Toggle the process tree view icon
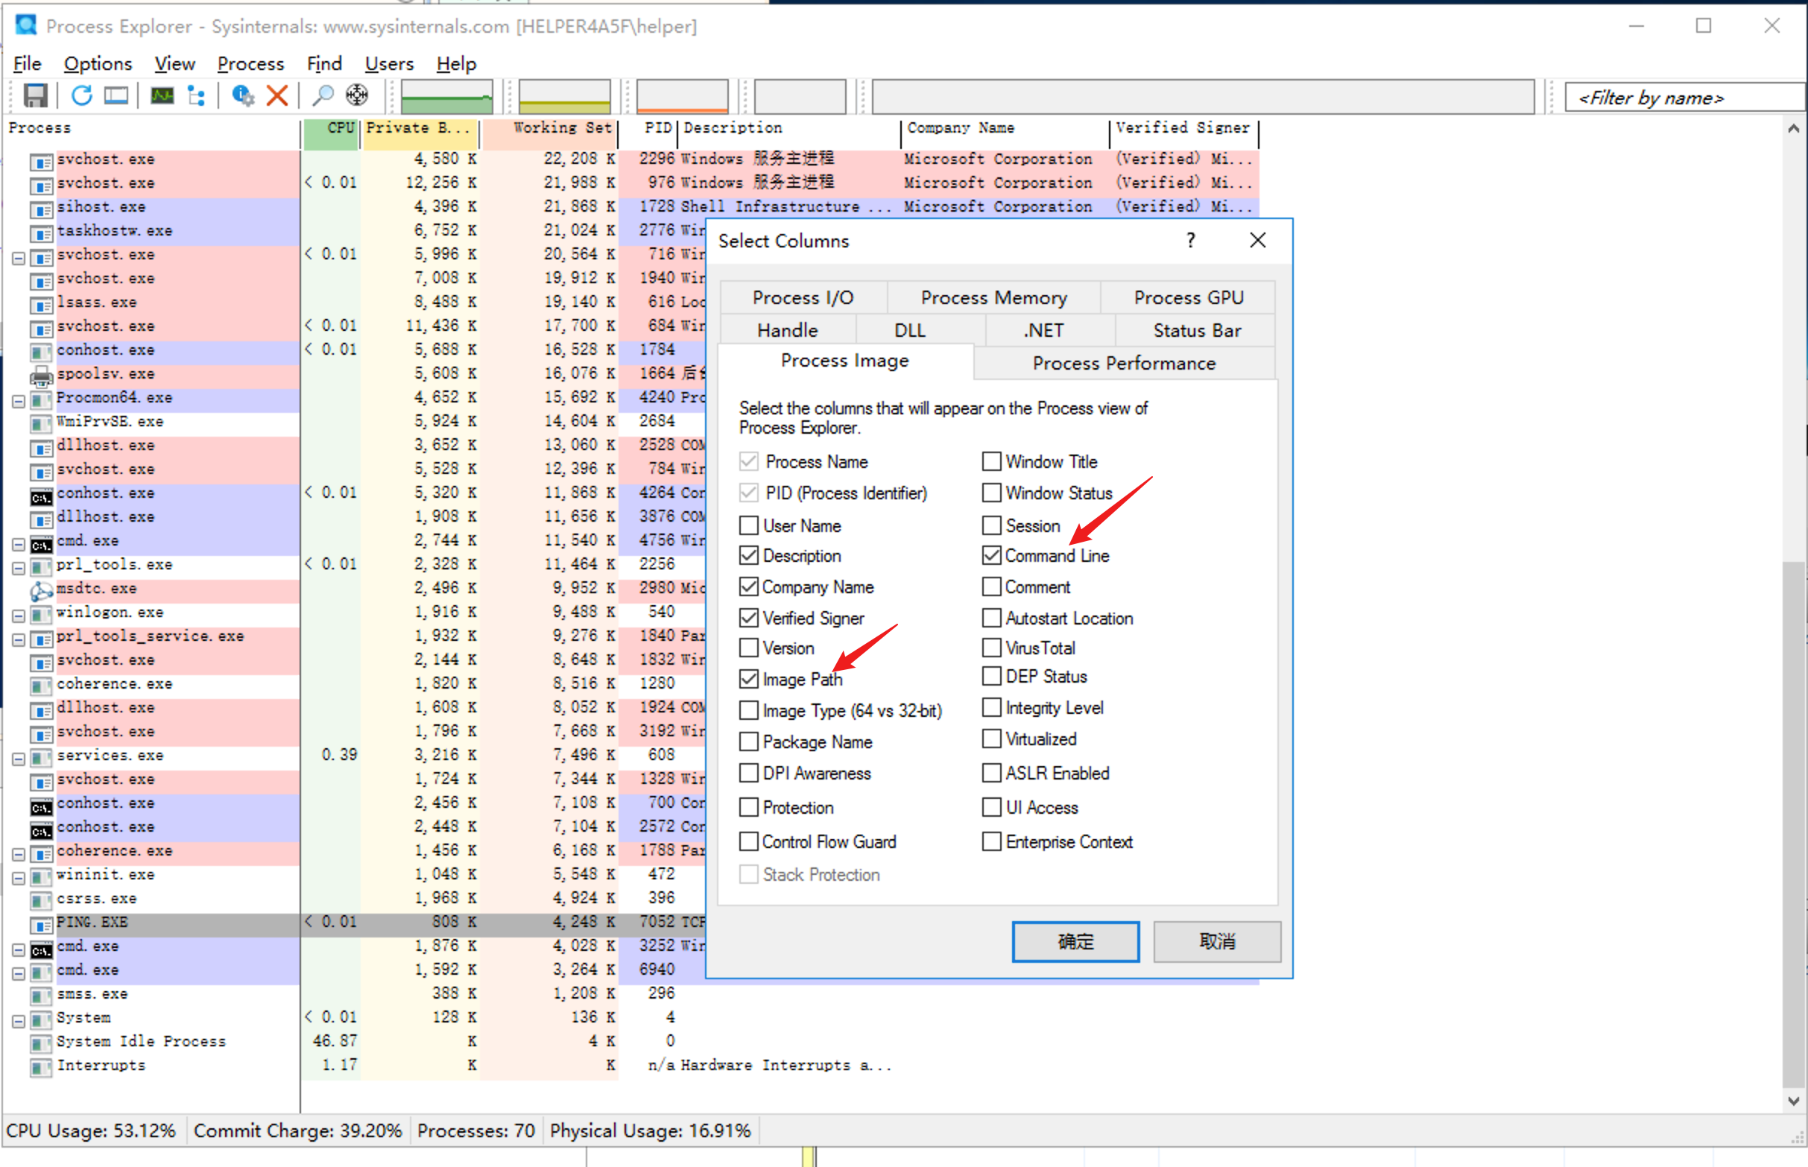The image size is (1808, 1167). tap(197, 96)
